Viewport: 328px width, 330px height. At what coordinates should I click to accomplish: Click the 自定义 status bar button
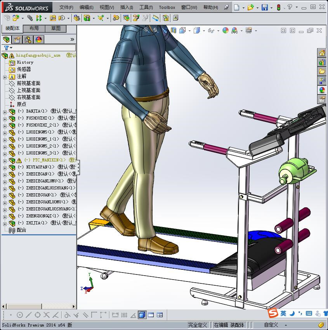pyautogui.click(x=271, y=325)
